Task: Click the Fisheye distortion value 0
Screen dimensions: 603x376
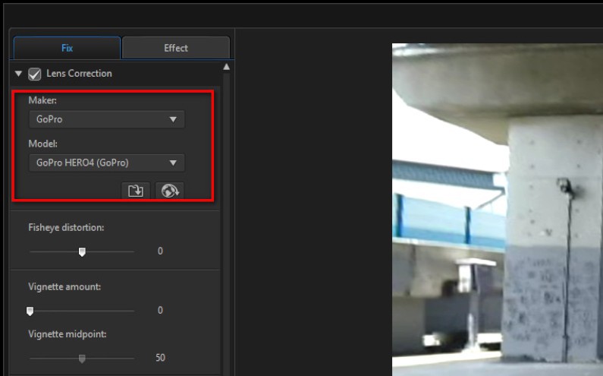Action: pyautogui.click(x=160, y=251)
